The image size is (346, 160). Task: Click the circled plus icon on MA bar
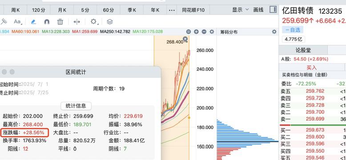point(196,32)
